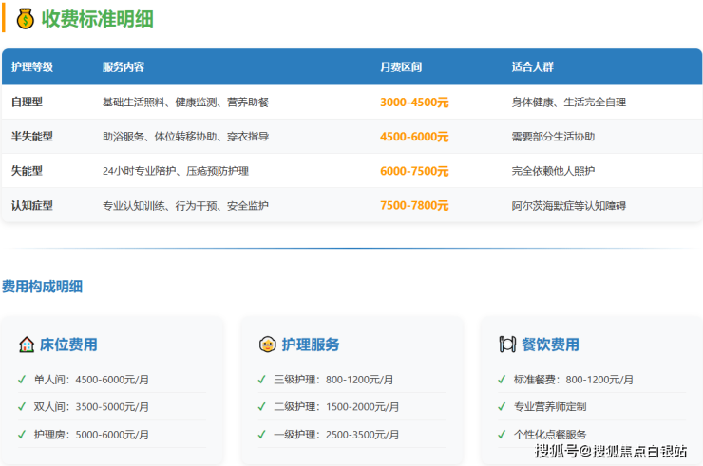Click the checkmark next to 三级护理
Image resolution: width=703 pixels, height=466 pixels.
pyautogui.click(x=261, y=380)
